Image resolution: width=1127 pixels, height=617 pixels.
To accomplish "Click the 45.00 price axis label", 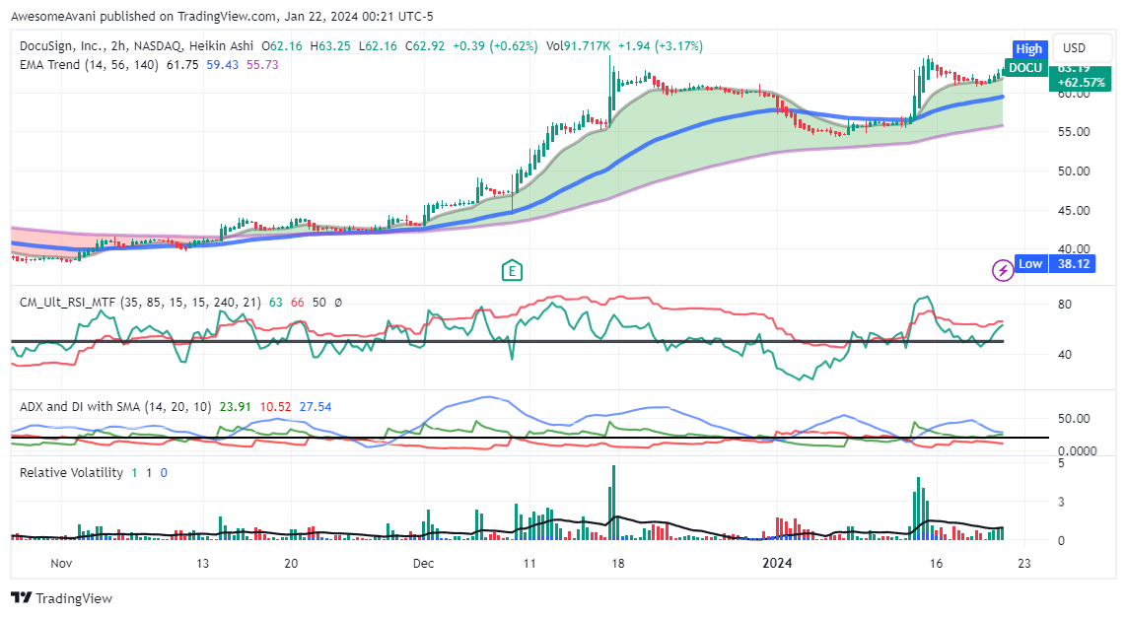I will (x=1074, y=211).
